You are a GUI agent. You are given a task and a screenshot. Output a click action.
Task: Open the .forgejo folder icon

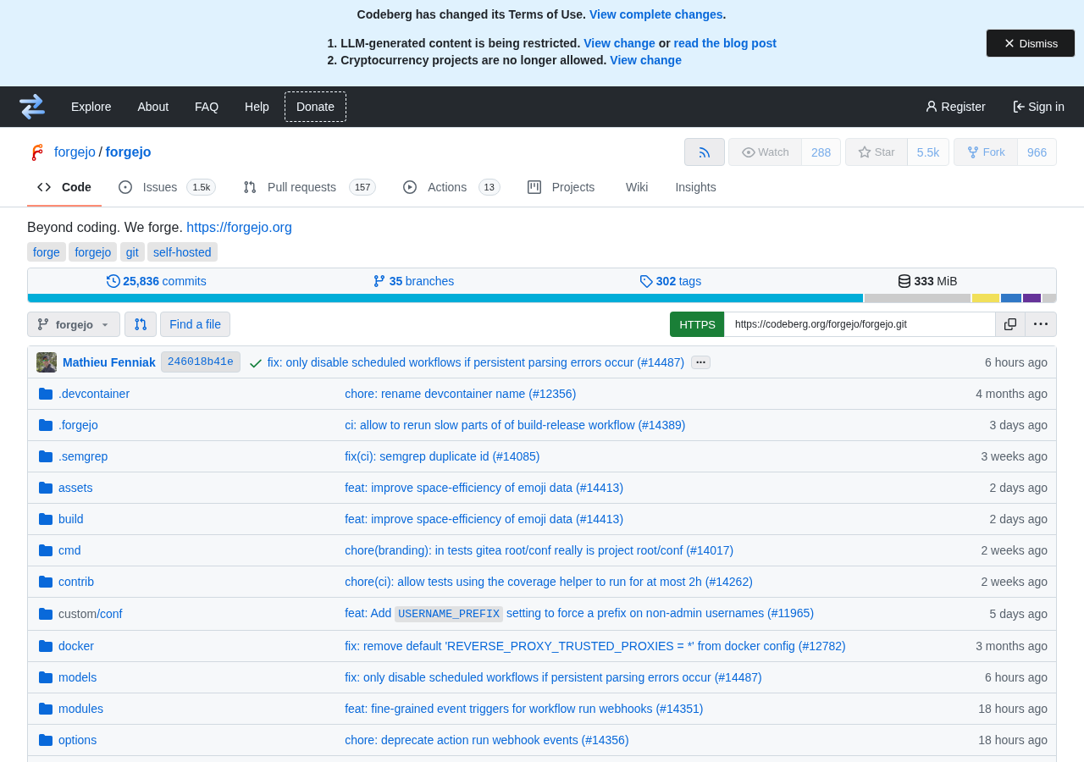[46, 425]
